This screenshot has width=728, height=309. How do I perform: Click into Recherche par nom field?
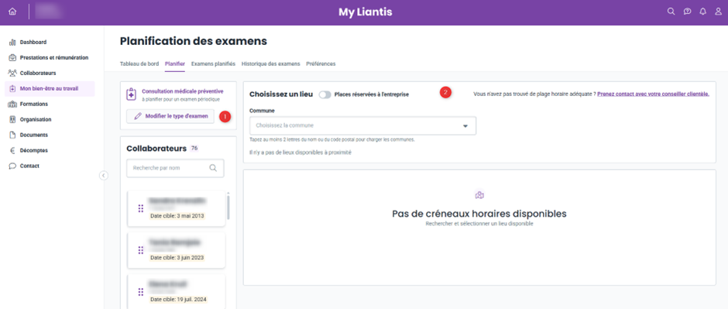[x=175, y=168]
